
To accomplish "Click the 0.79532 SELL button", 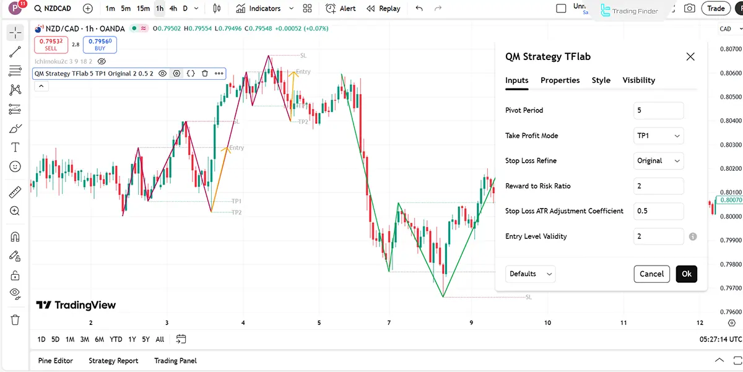I will click(x=51, y=44).
